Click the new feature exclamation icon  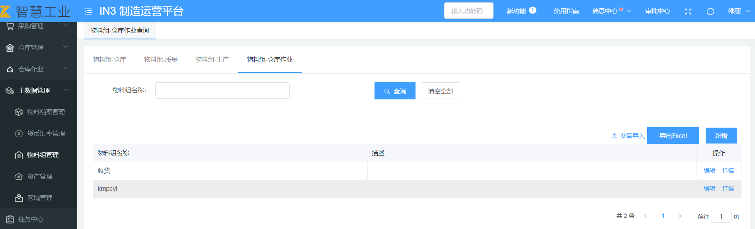pyautogui.click(x=533, y=10)
